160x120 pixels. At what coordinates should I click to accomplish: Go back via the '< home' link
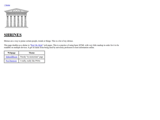pyautogui.click(x=7, y=5)
